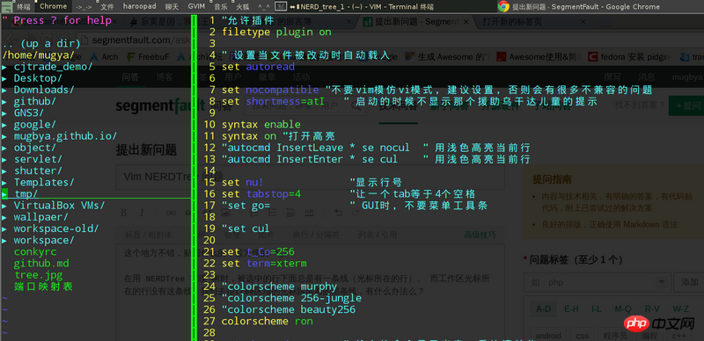Open the FreebuF bookmark in Chrome

(148, 57)
